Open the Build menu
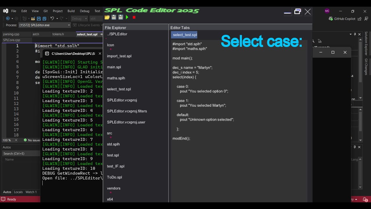371x209 pixels. (x=71, y=11)
